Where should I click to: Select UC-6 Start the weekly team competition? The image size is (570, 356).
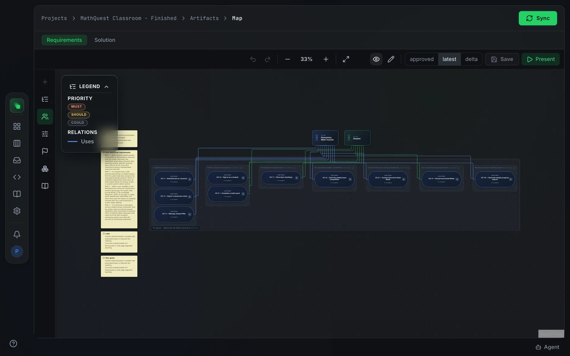click(334, 179)
